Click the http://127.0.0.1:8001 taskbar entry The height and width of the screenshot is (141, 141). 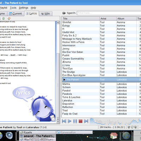coord(37,139)
